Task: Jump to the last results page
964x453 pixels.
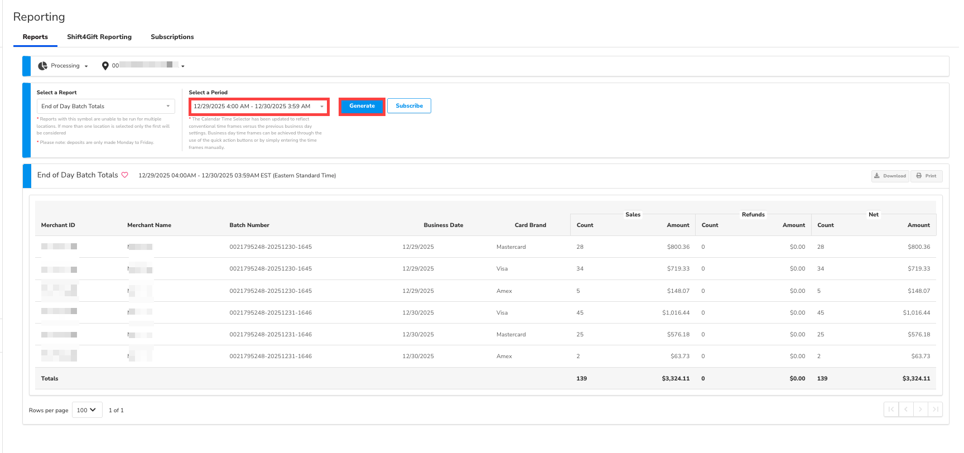Action: click(x=936, y=409)
